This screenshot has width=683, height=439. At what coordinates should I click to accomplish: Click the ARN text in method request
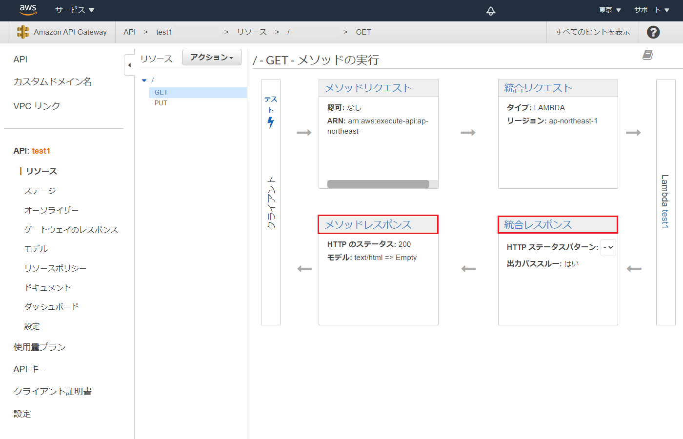pyautogui.click(x=378, y=126)
